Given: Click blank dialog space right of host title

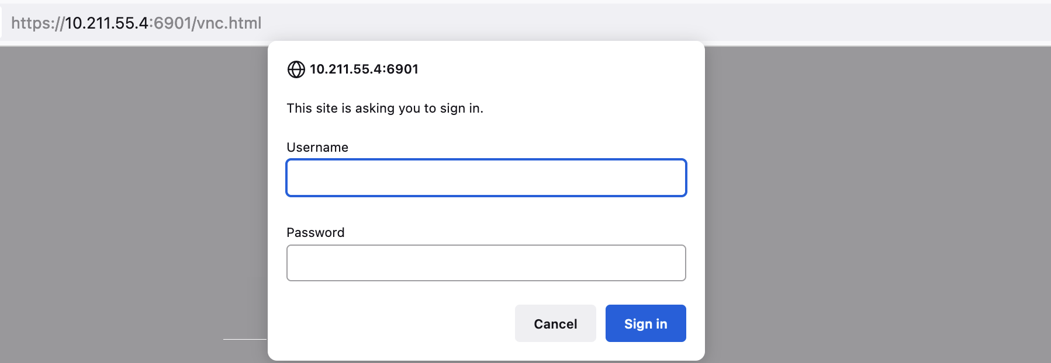Looking at the screenshot, I should pyautogui.click(x=555, y=69).
